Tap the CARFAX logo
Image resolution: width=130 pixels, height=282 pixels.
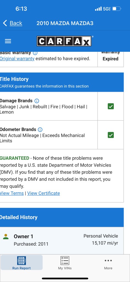64,41
